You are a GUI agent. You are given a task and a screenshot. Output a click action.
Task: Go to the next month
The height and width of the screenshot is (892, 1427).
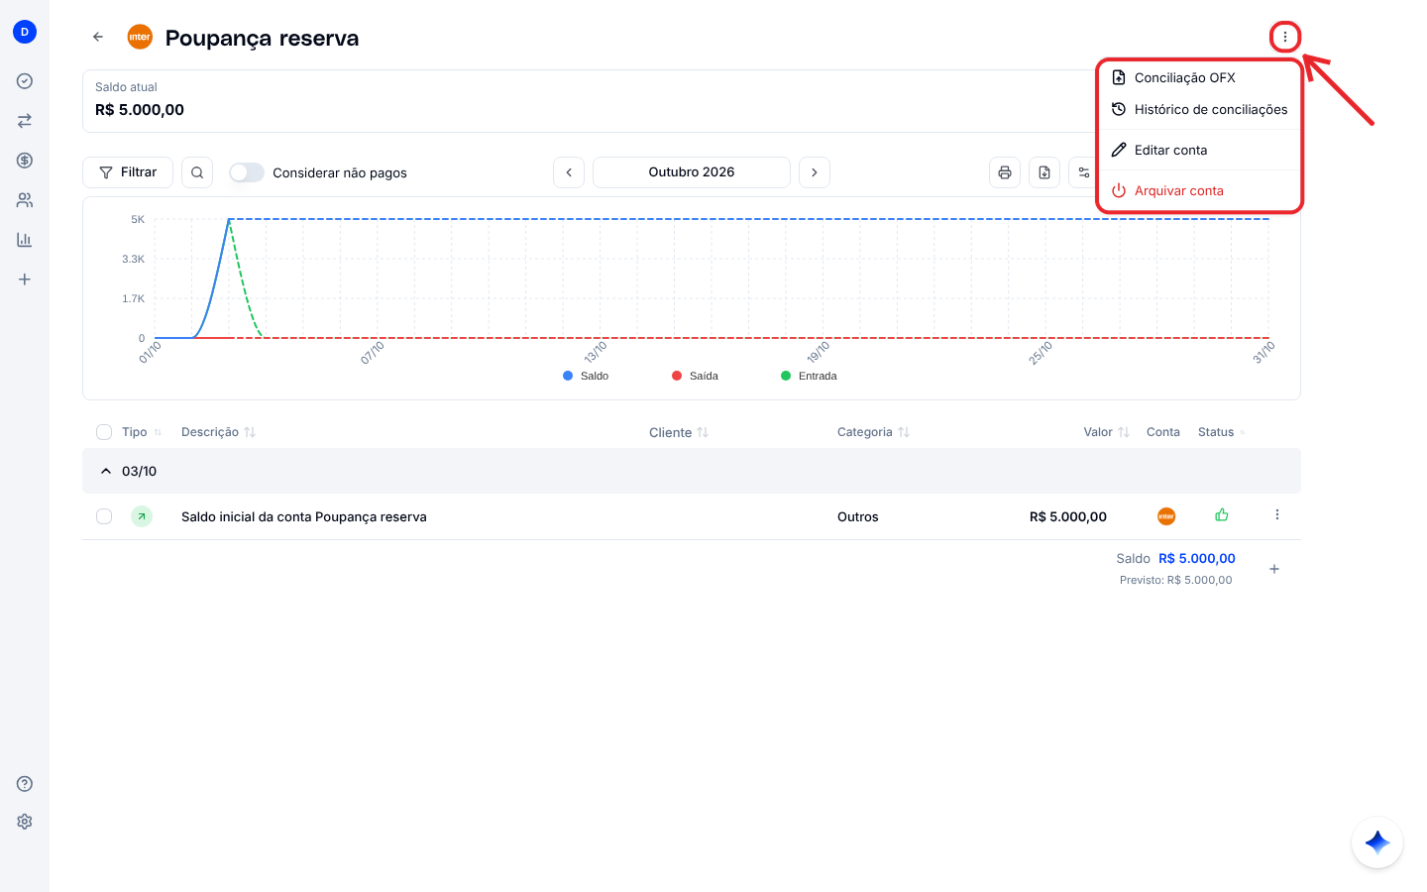click(x=815, y=172)
